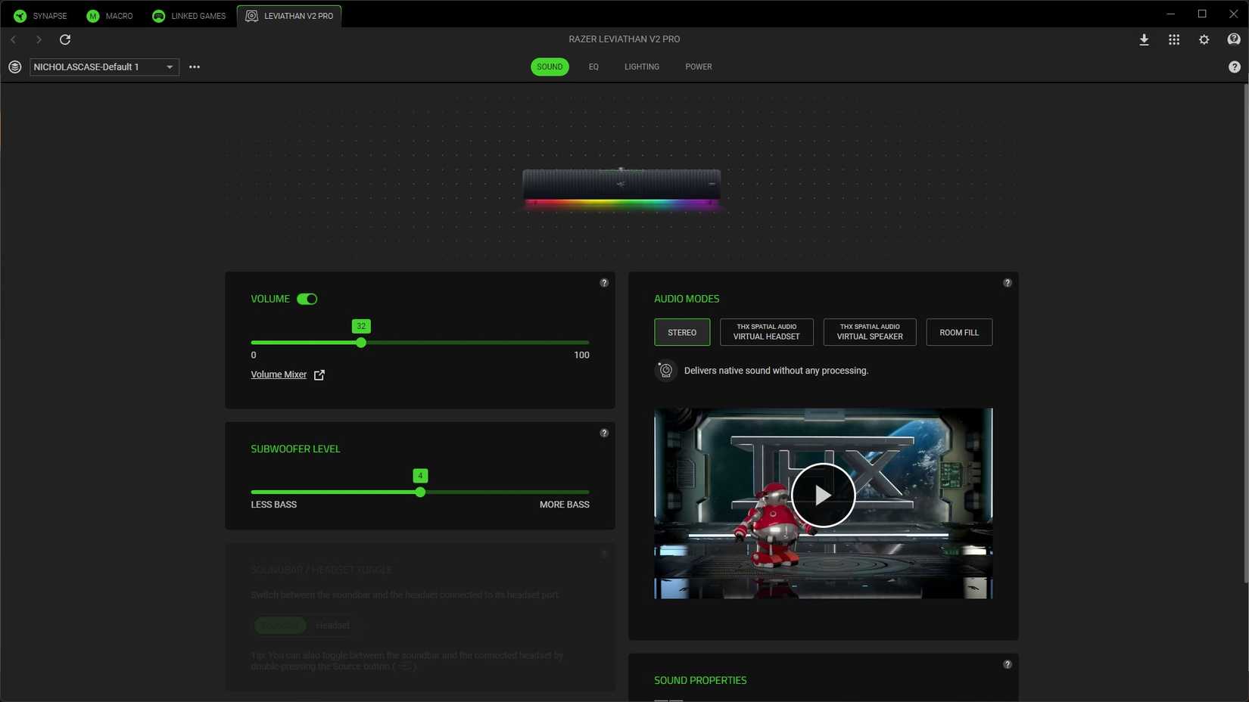The image size is (1249, 702).
Task: Select THX Spatial Audio Virtual Headset
Action: point(765,332)
